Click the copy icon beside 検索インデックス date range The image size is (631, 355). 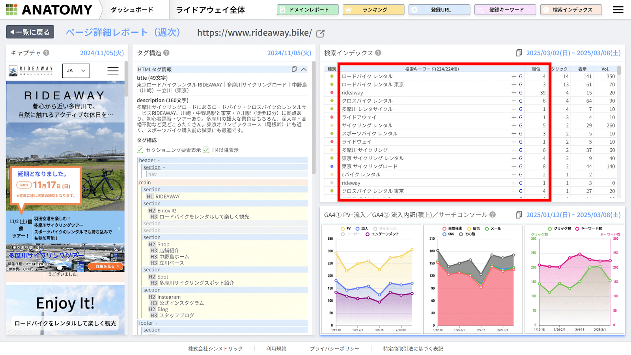pyautogui.click(x=519, y=52)
